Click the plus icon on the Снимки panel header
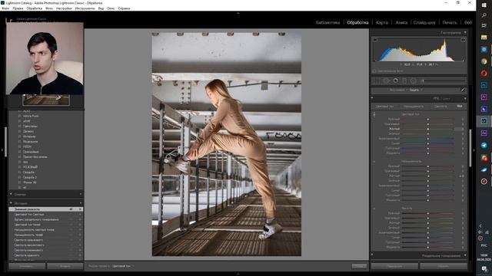Screen dimensions: 492x276 point(81,194)
